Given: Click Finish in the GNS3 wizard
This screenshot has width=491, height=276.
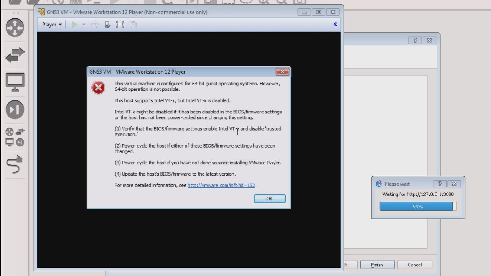Looking at the screenshot, I should [x=377, y=265].
